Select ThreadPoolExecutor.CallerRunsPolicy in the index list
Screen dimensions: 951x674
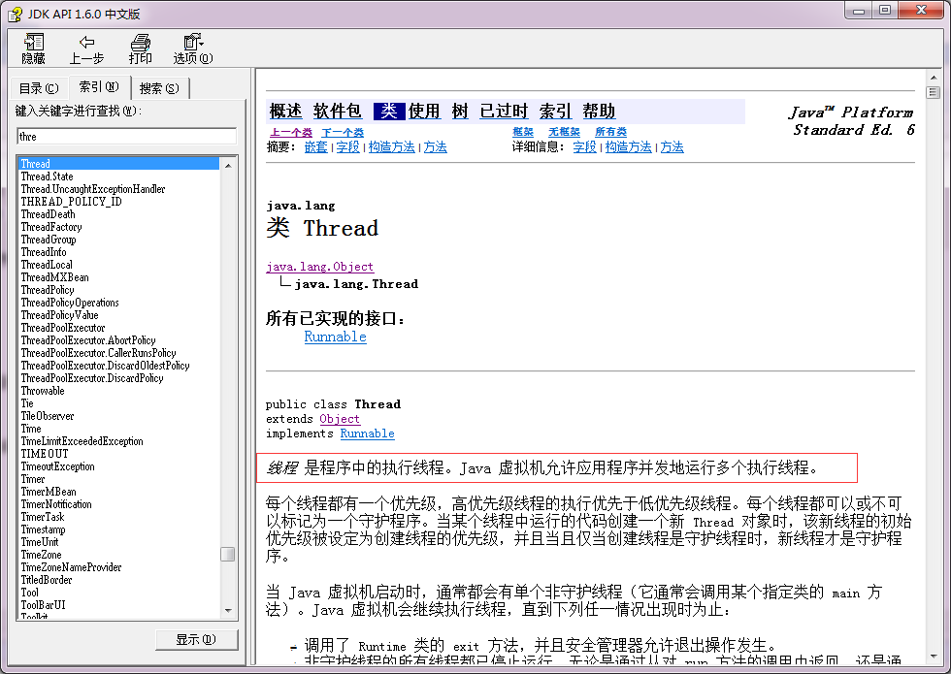(x=98, y=353)
